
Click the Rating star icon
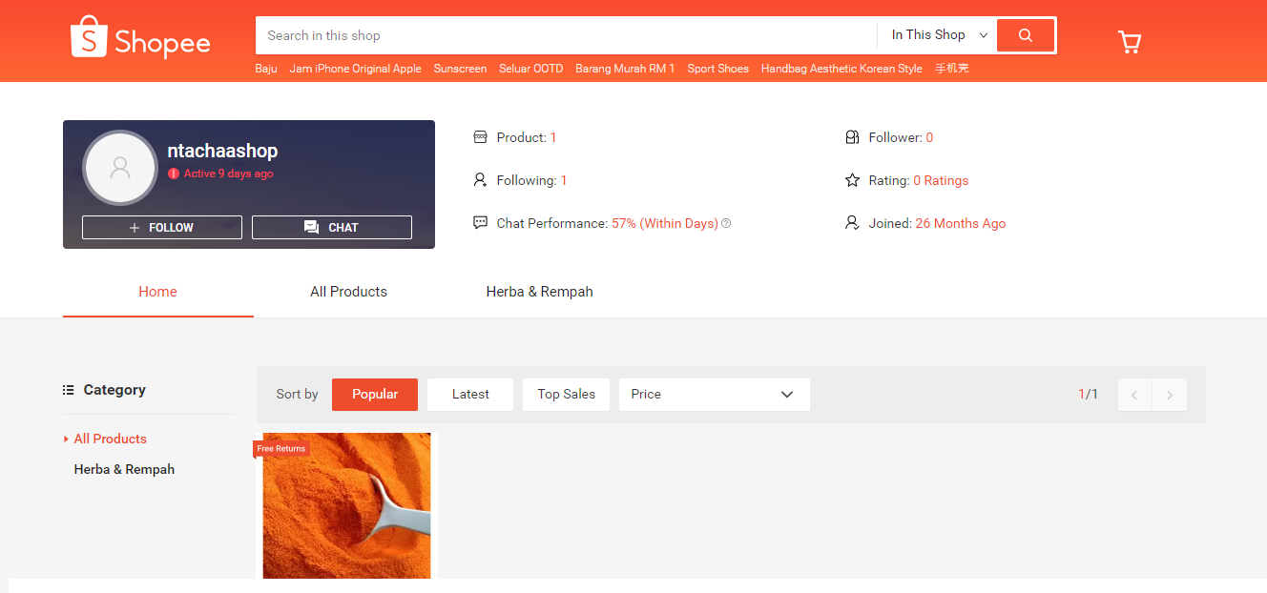[x=853, y=180]
